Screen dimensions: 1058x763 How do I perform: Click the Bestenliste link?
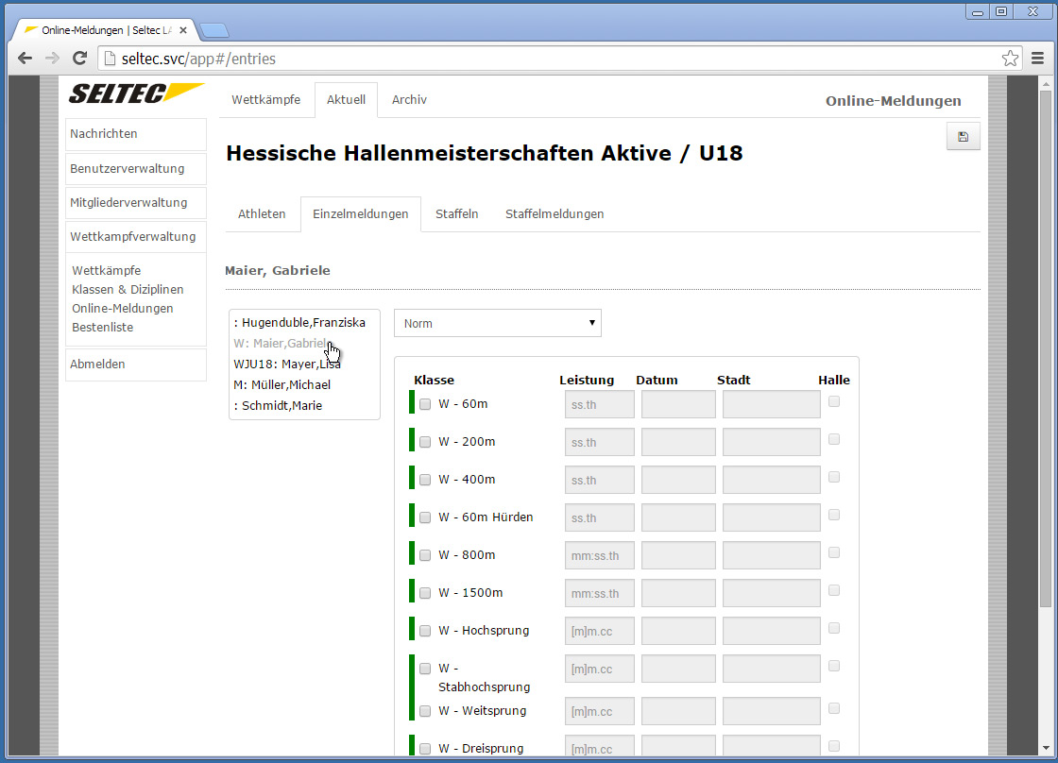coord(102,328)
